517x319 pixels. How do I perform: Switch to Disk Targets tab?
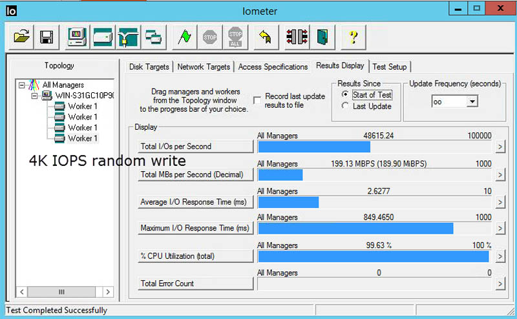(149, 67)
